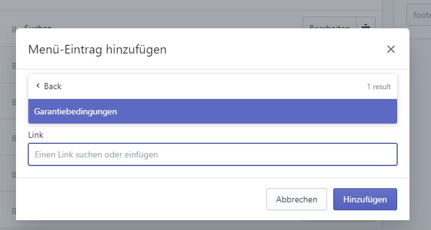Click the Hinzufügen button
431x230 pixels.
click(365, 199)
